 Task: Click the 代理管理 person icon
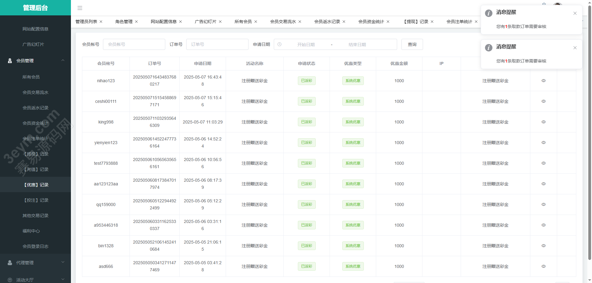click(10, 263)
